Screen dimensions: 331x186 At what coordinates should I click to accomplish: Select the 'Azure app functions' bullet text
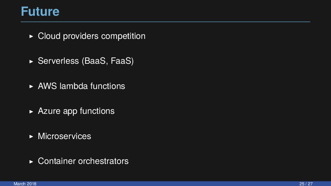click(76, 111)
